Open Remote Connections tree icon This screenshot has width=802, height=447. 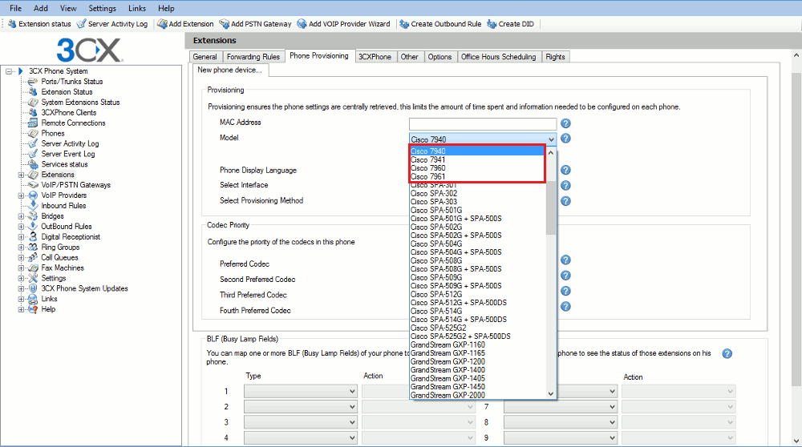(33, 123)
